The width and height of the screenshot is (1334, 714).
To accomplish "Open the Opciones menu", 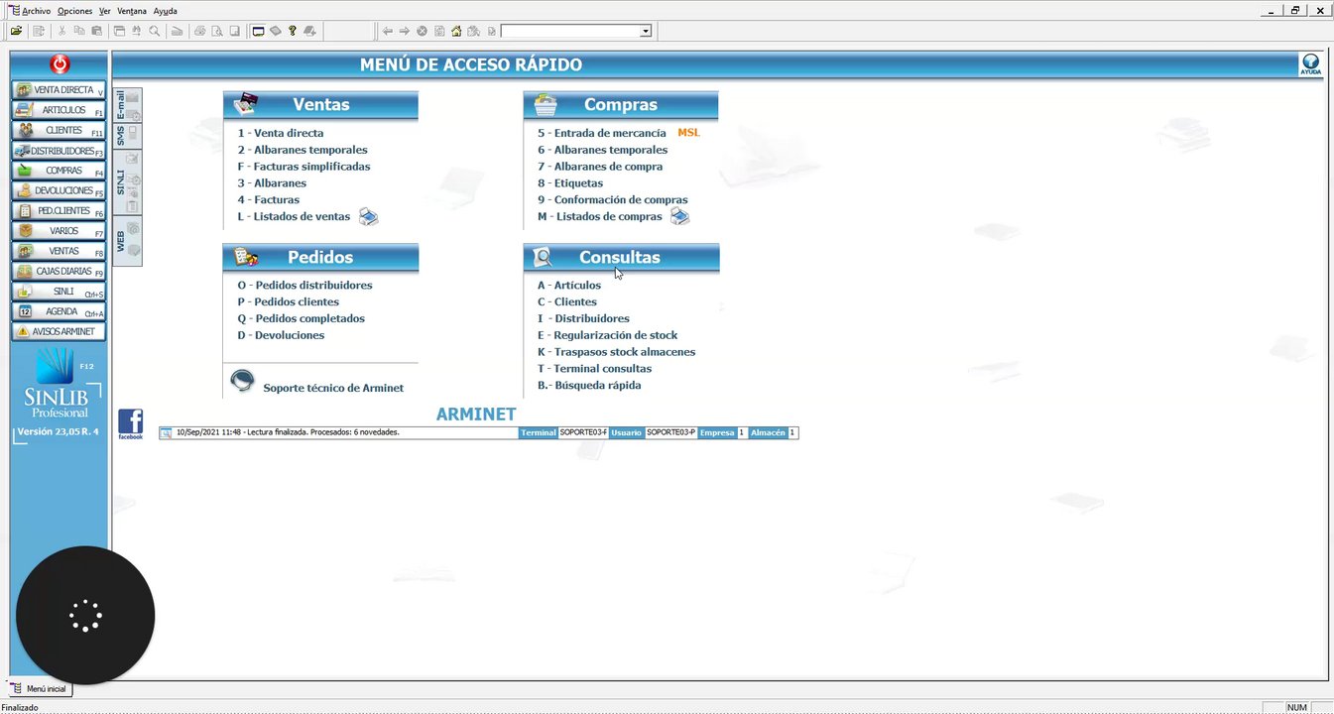I will tap(74, 11).
